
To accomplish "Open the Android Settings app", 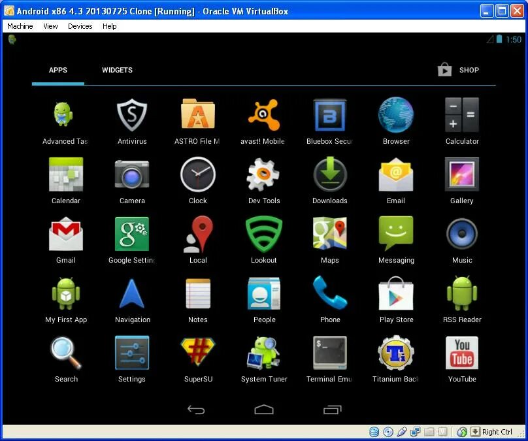I will point(131,353).
